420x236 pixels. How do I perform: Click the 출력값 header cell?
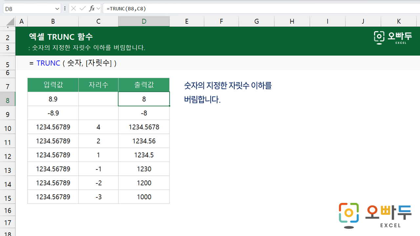click(144, 85)
